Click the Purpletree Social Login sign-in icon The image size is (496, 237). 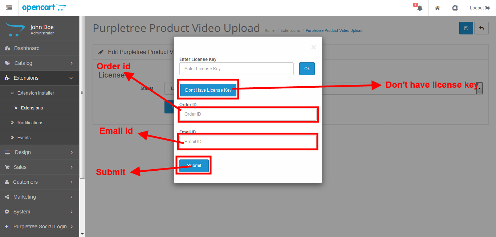coord(7,226)
